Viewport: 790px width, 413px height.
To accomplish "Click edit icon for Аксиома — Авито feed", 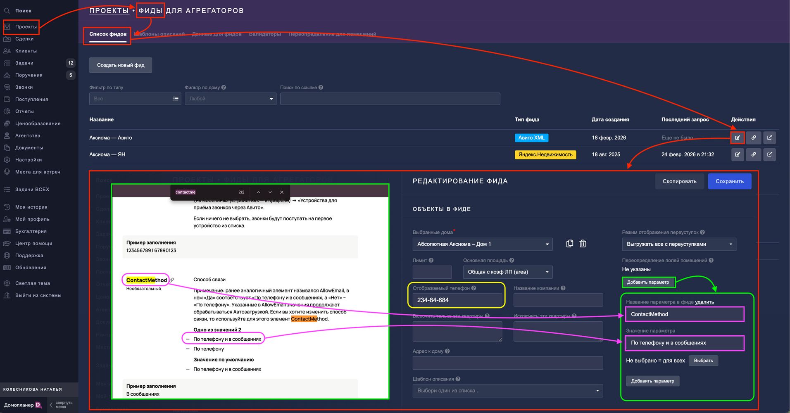I will tap(738, 138).
